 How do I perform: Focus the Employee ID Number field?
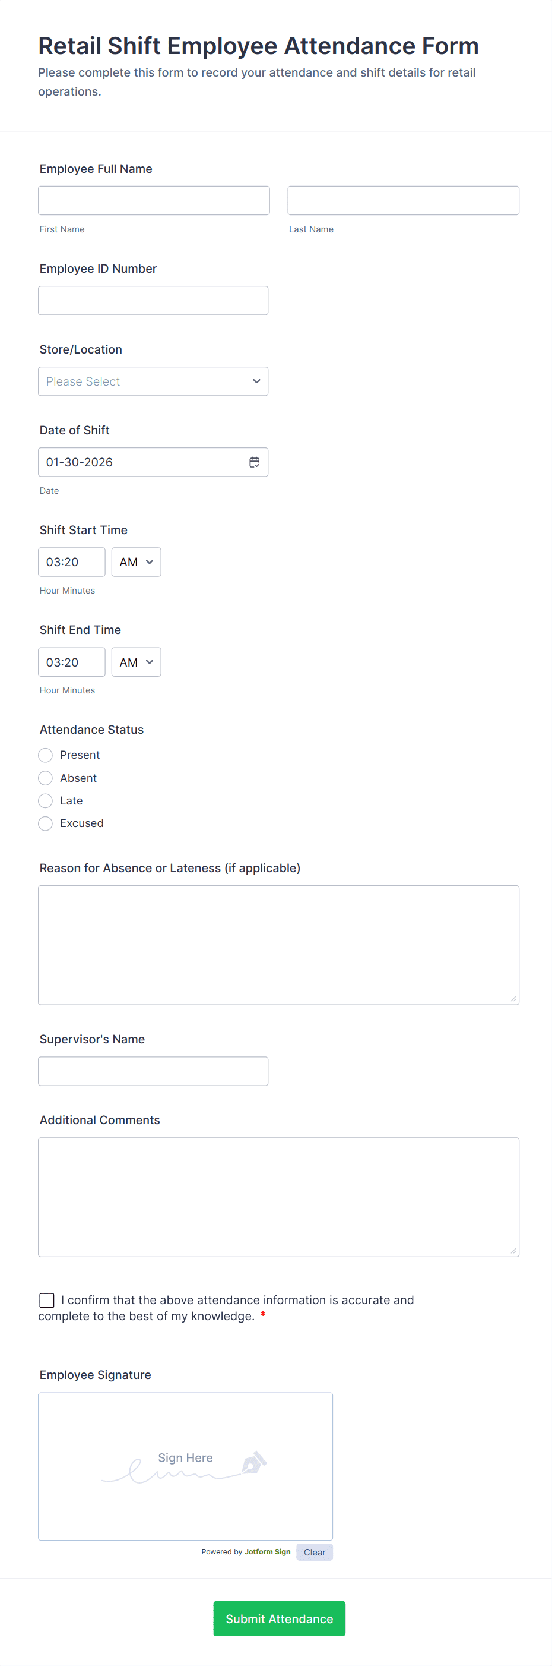[153, 300]
